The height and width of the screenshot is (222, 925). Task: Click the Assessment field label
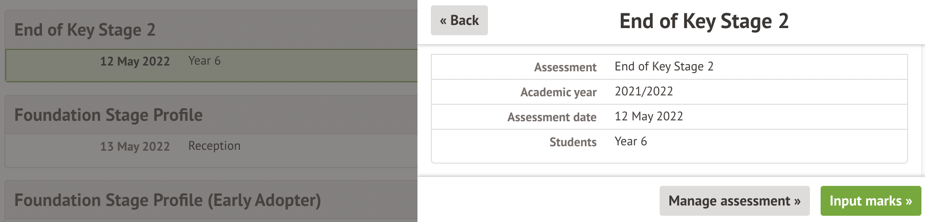[565, 67]
